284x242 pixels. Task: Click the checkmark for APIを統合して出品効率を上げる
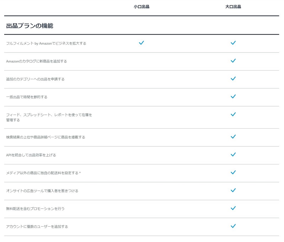[233, 155]
